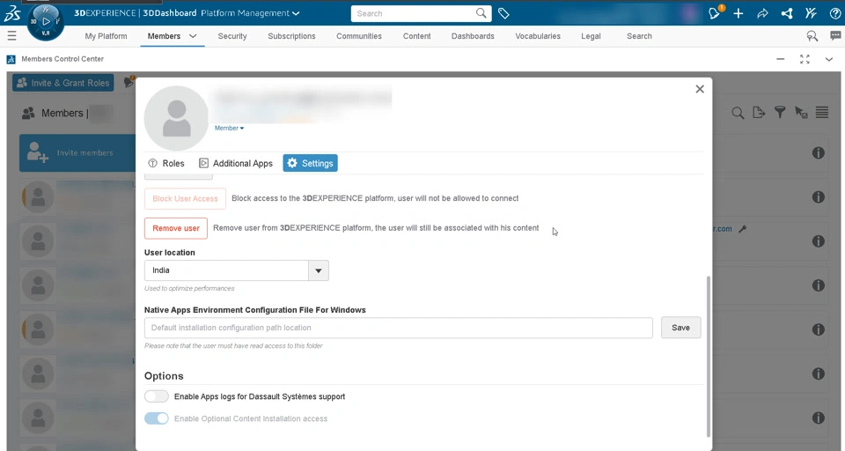This screenshot has height=451, width=845.
Task: Open the tools icon in top bar
Action: (x=811, y=13)
